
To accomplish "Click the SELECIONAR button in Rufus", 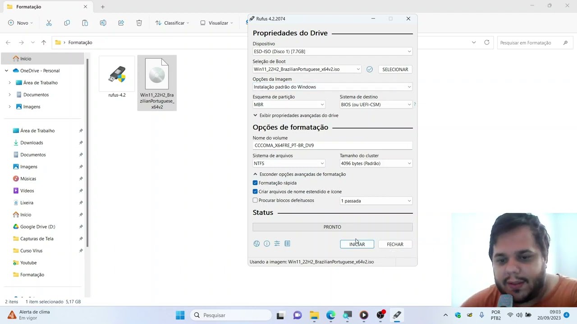I will click(x=395, y=69).
